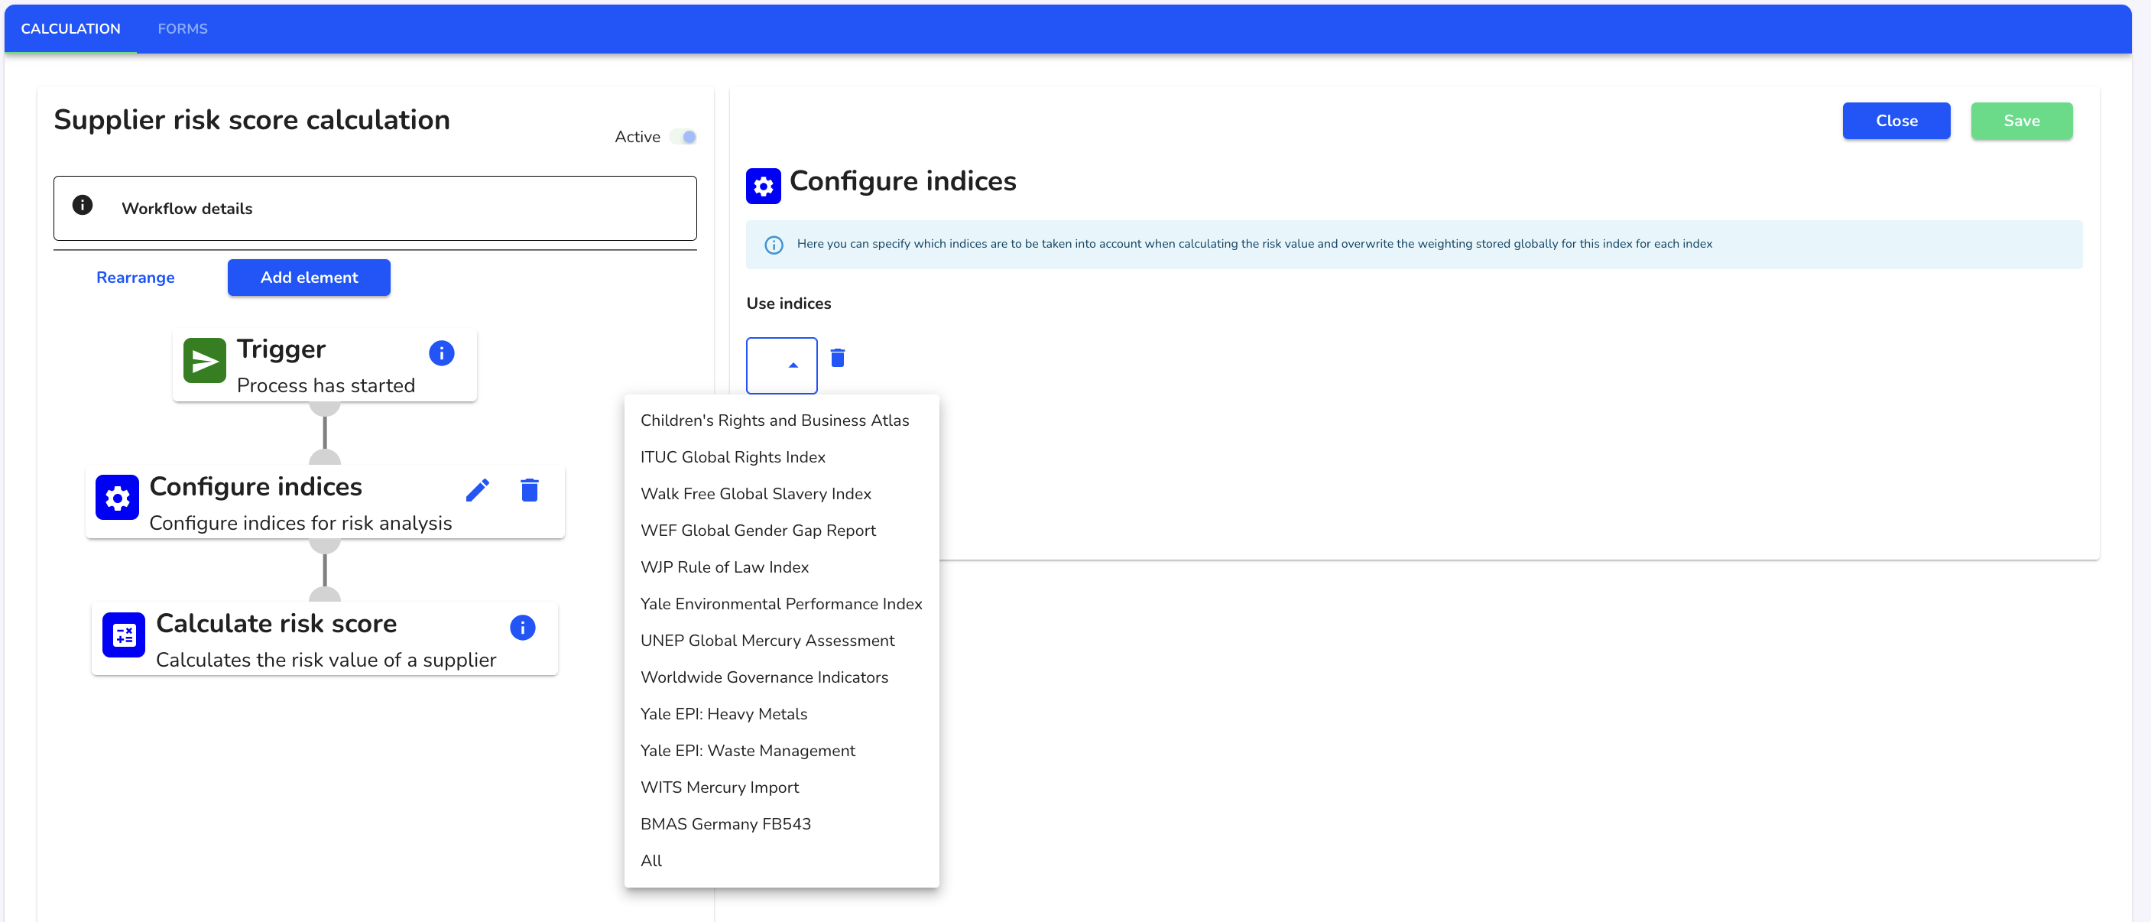2151x922 pixels.
Task: Select the All option in index list
Action: pos(781,861)
